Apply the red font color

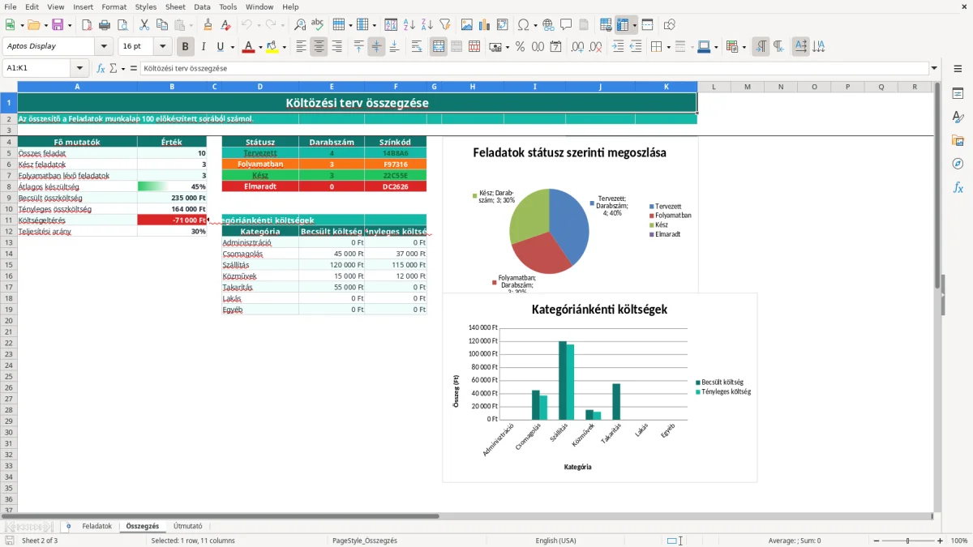[248, 47]
